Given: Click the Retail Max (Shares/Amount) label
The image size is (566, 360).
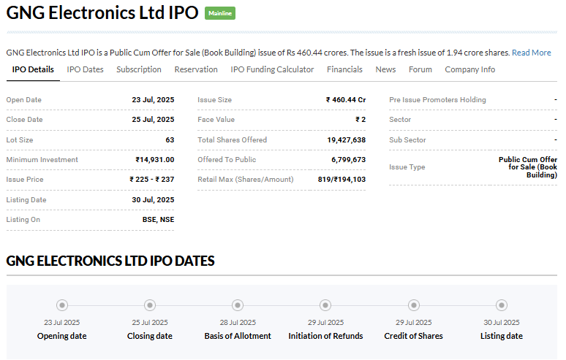Looking at the screenshot, I should (246, 180).
